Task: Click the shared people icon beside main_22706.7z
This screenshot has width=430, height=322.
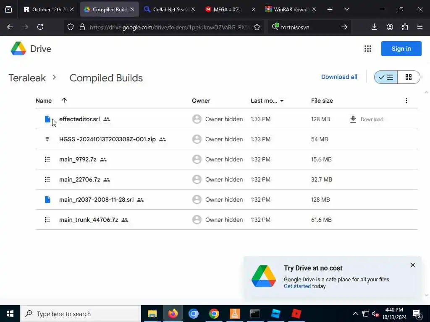Action: click(107, 179)
